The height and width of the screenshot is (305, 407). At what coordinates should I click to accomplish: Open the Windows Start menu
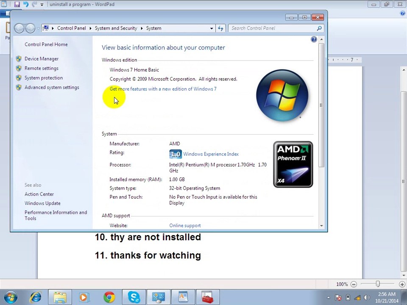(x=10, y=297)
